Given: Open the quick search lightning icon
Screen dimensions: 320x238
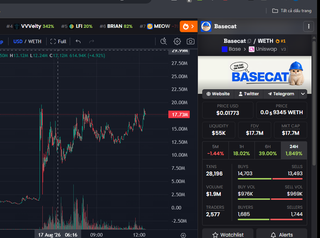Looking at the screenshot, I should pos(163,41).
